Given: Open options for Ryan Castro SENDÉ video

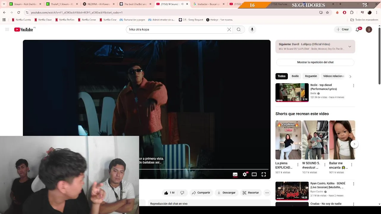Looking at the screenshot, I should click(354, 184).
